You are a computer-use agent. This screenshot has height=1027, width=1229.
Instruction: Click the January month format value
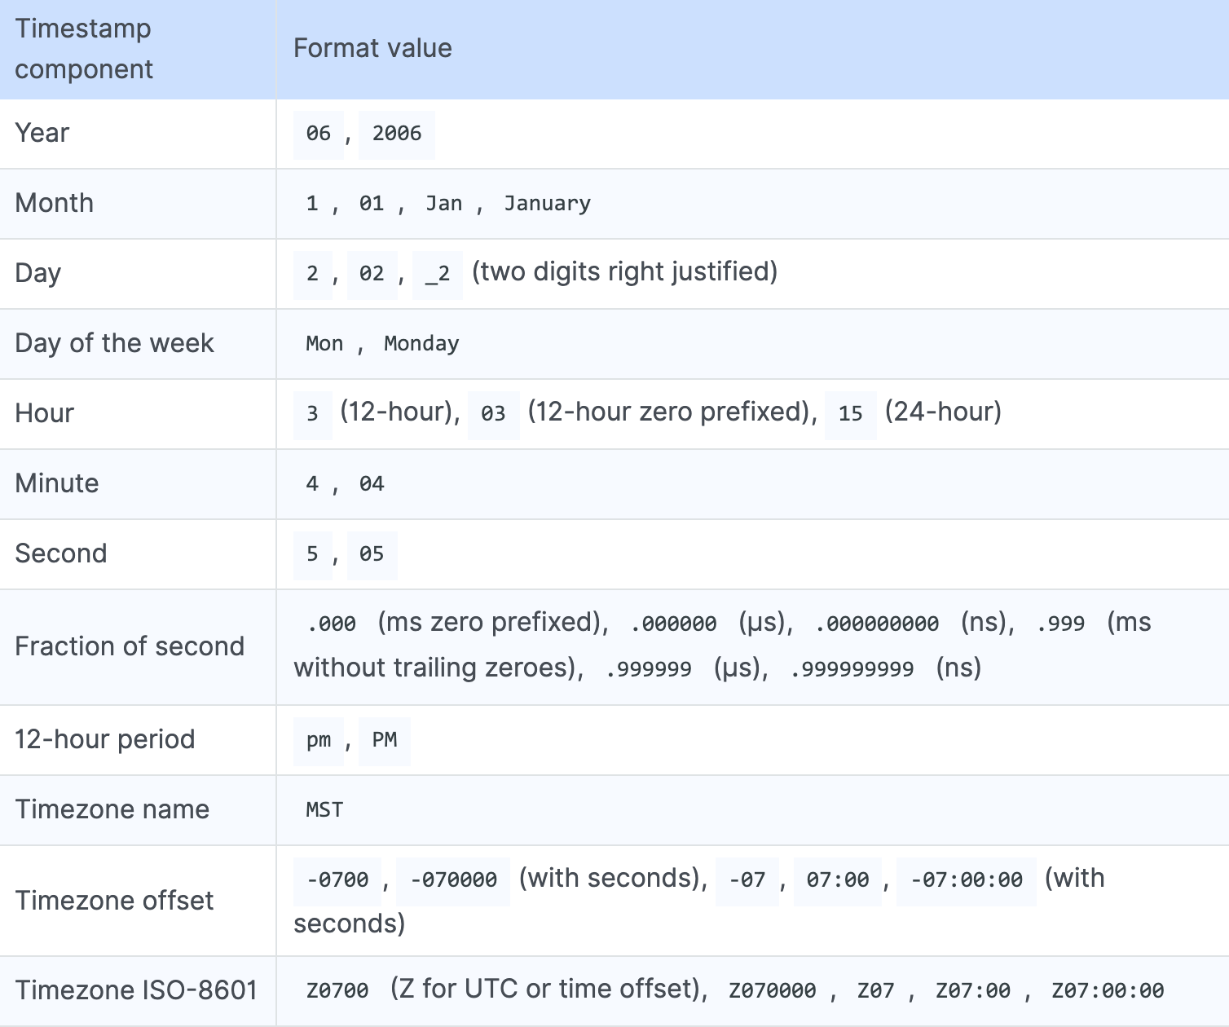(x=547, y=204)
